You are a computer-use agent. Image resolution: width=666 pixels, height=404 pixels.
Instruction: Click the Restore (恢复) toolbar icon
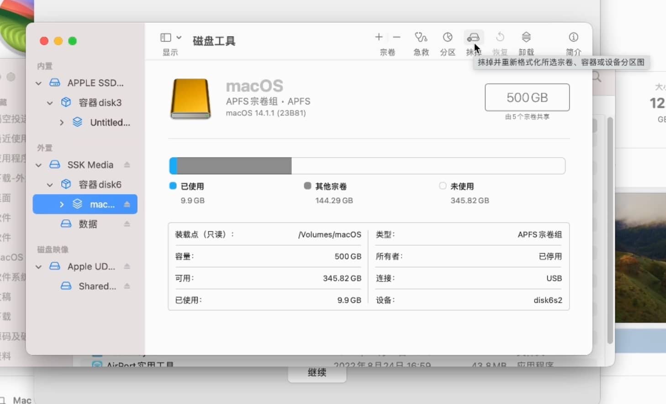500,37
